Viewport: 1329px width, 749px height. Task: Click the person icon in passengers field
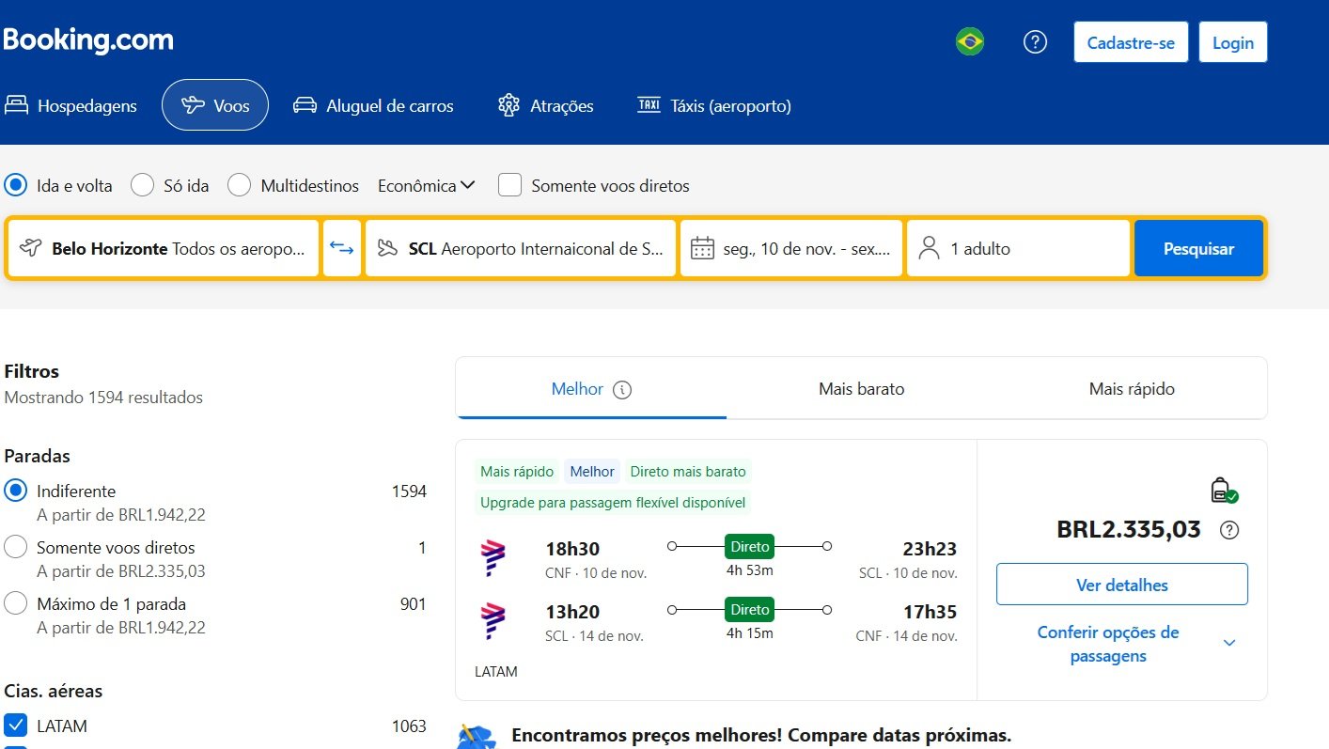coord(929,248)
